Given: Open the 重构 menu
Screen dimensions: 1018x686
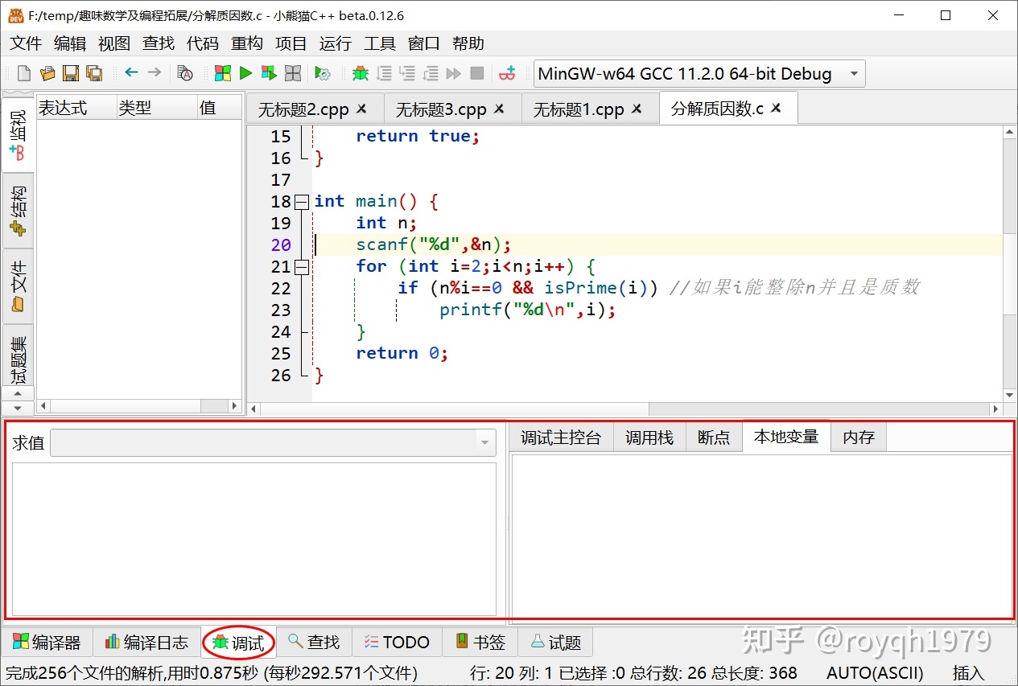Looking at the screenshot, I should (x=247, y=43).
